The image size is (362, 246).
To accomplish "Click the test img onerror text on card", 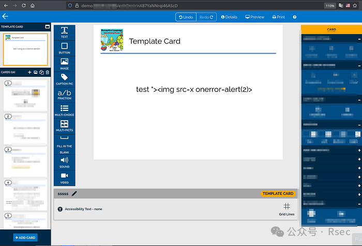I will (x=194, y=89).
